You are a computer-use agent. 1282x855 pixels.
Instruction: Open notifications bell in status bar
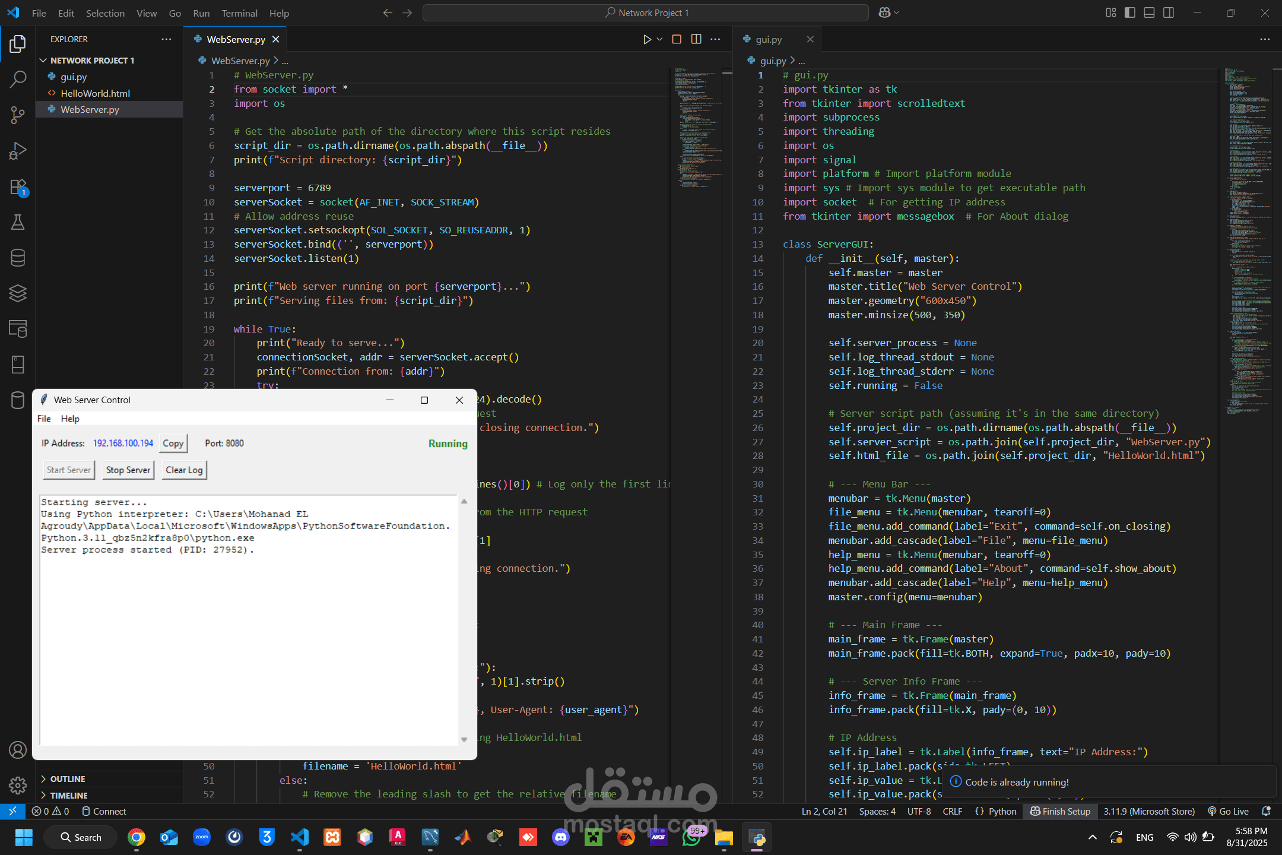coord(1266,811)
